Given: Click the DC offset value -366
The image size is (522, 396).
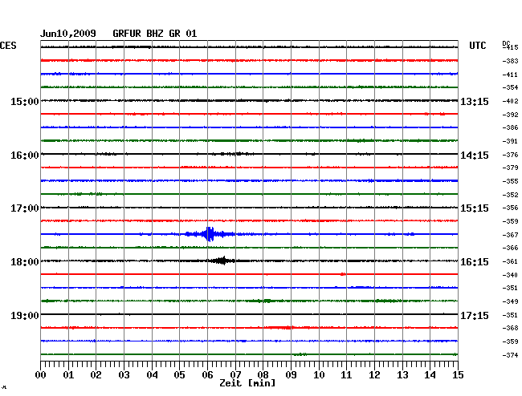Looking at the screenshot, I should pyautogui.click(x=510, y=248).
